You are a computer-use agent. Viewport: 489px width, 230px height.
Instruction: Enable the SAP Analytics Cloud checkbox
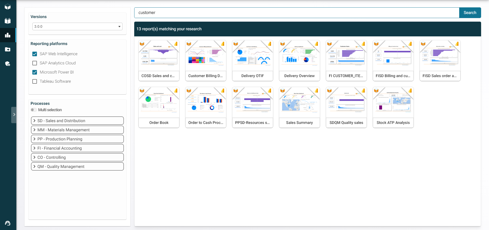[x=35, y=63]
